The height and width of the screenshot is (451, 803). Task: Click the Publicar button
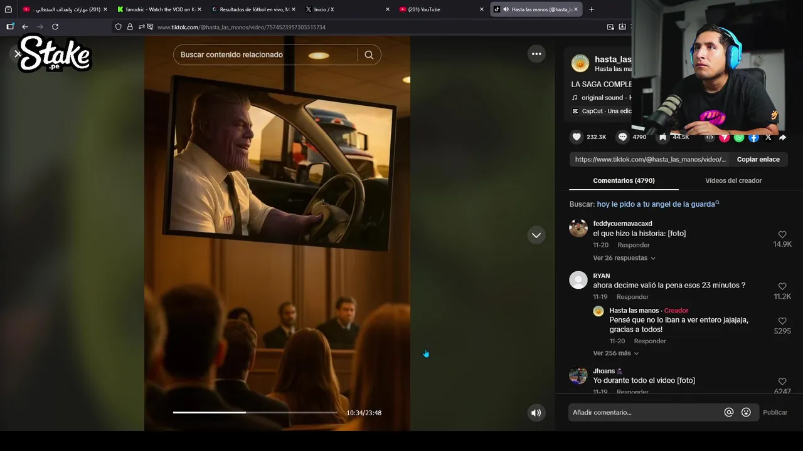click(x=775, y=412)
